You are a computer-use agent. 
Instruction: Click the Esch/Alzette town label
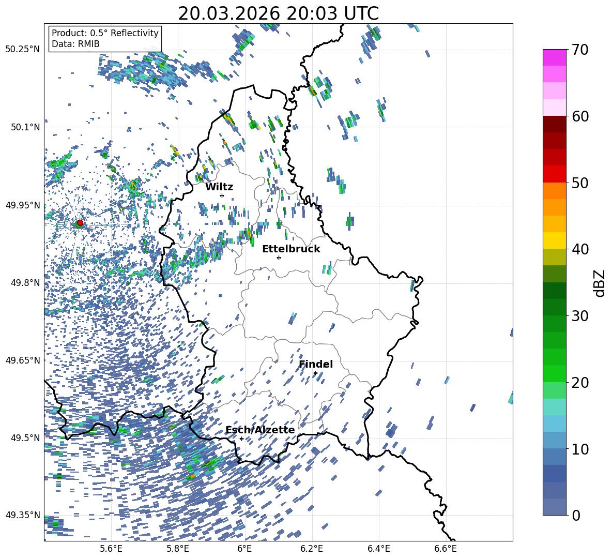coord(260,430)
